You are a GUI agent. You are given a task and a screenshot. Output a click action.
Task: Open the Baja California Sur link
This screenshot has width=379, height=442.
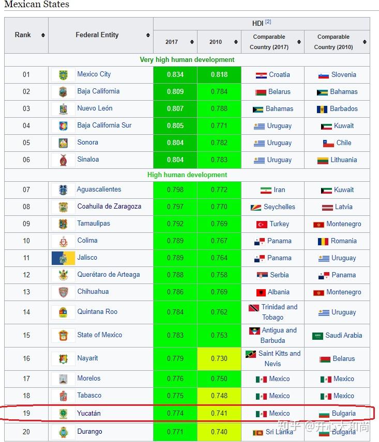[104, 125]
